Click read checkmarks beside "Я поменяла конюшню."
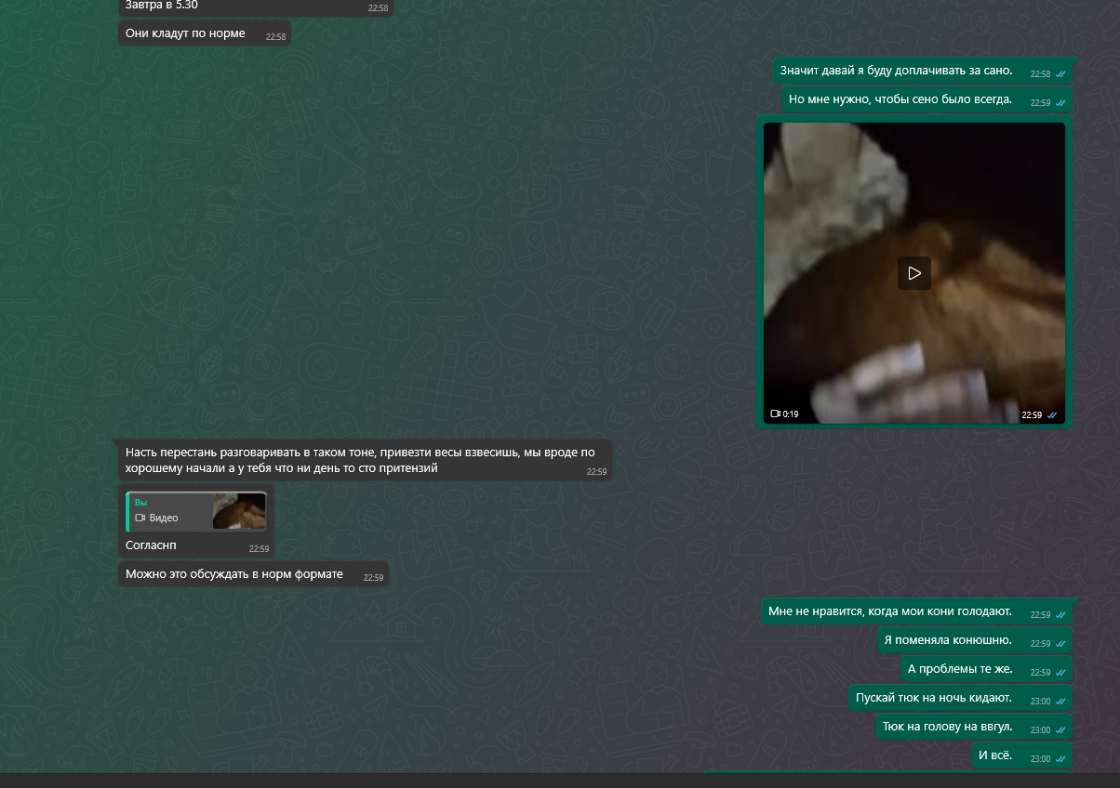Screen dimensions: 1120x788 point(1060,644)
